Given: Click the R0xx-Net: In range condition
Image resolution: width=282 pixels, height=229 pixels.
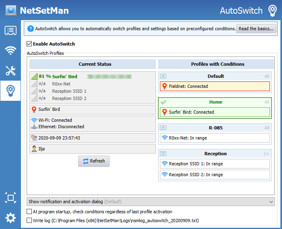Looking at the screenshot, I should 215,138.
